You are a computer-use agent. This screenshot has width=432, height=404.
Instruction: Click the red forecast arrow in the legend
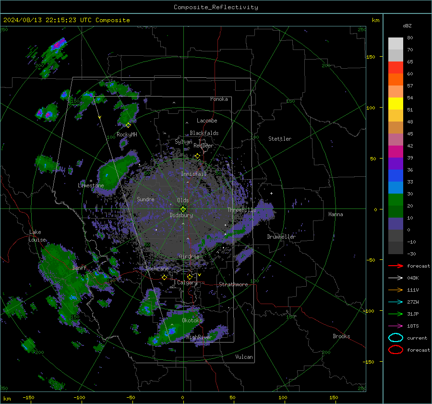(396, 266)
